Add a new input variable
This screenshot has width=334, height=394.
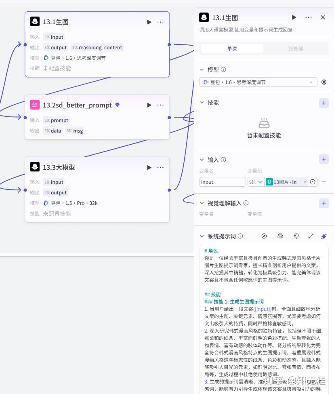click(x=324, y=159)
